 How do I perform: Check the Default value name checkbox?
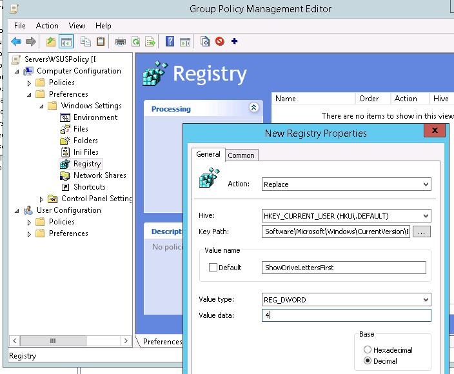pyautogui.click(x=213, y=267)
